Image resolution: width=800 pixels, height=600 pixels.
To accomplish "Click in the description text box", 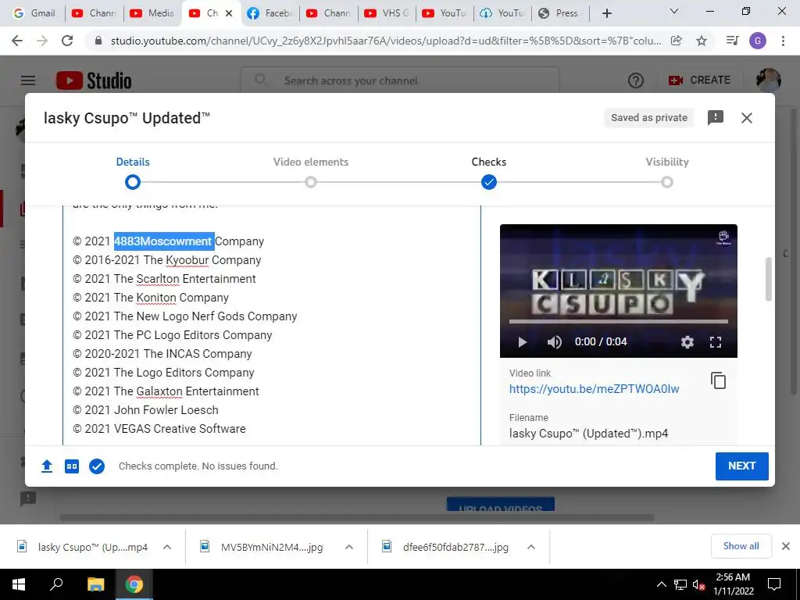I will tap(272, 327).
